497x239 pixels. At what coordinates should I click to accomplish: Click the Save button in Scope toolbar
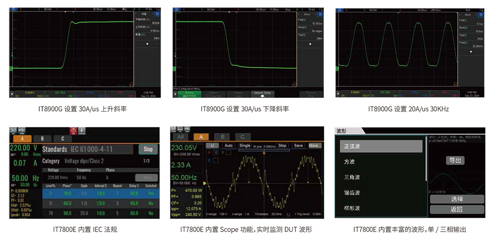[x=298, y=145]
